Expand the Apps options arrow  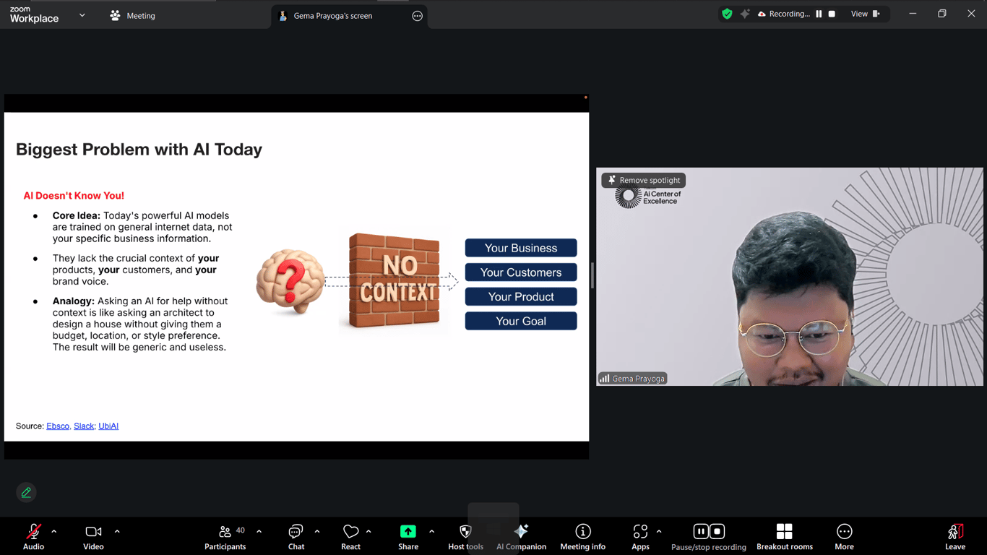[659, 532]
